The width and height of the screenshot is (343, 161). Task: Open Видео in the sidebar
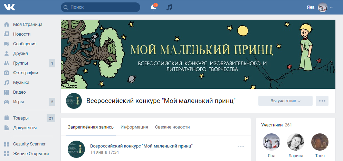pos(19,92)
